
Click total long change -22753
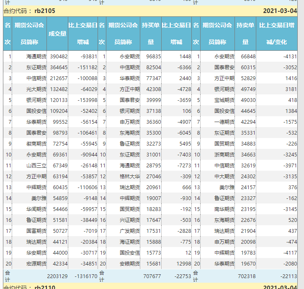coord(183,276)
